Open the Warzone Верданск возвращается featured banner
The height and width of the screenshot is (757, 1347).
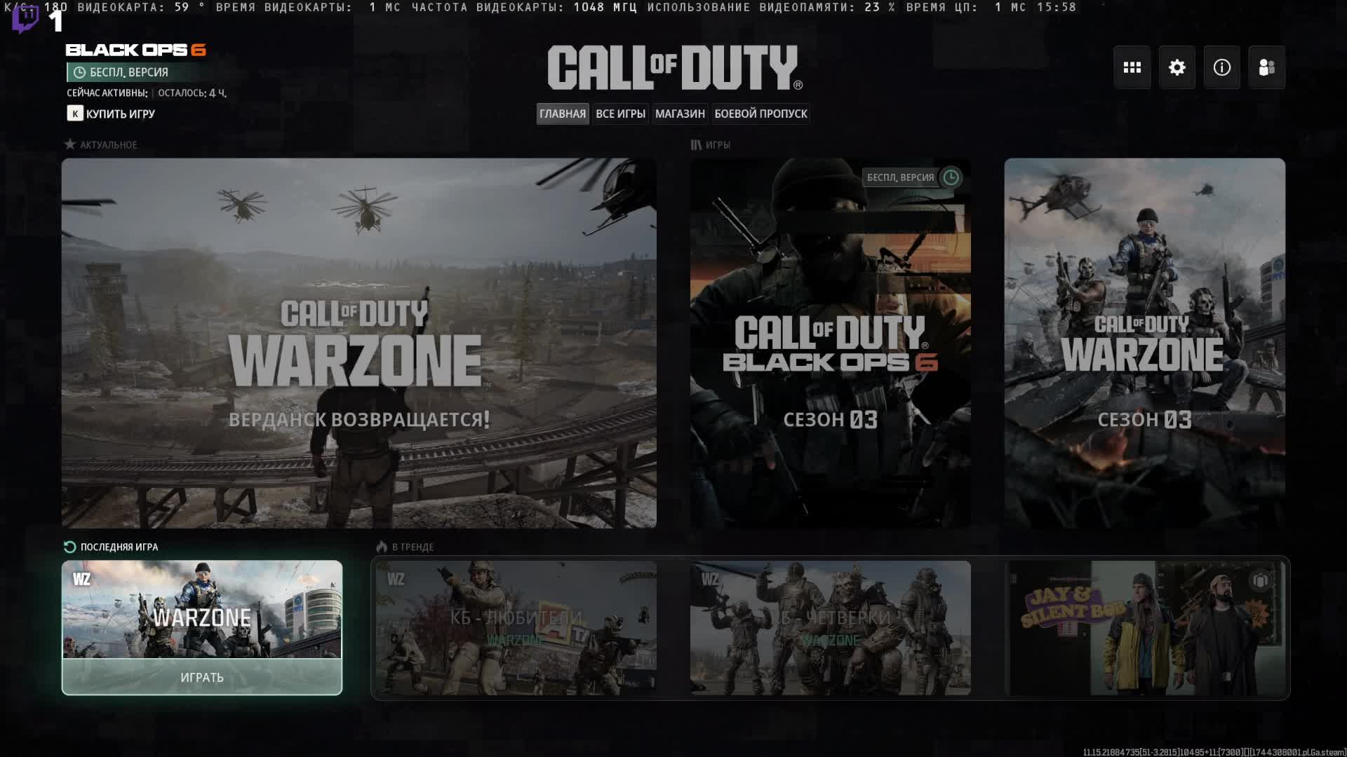359,343
